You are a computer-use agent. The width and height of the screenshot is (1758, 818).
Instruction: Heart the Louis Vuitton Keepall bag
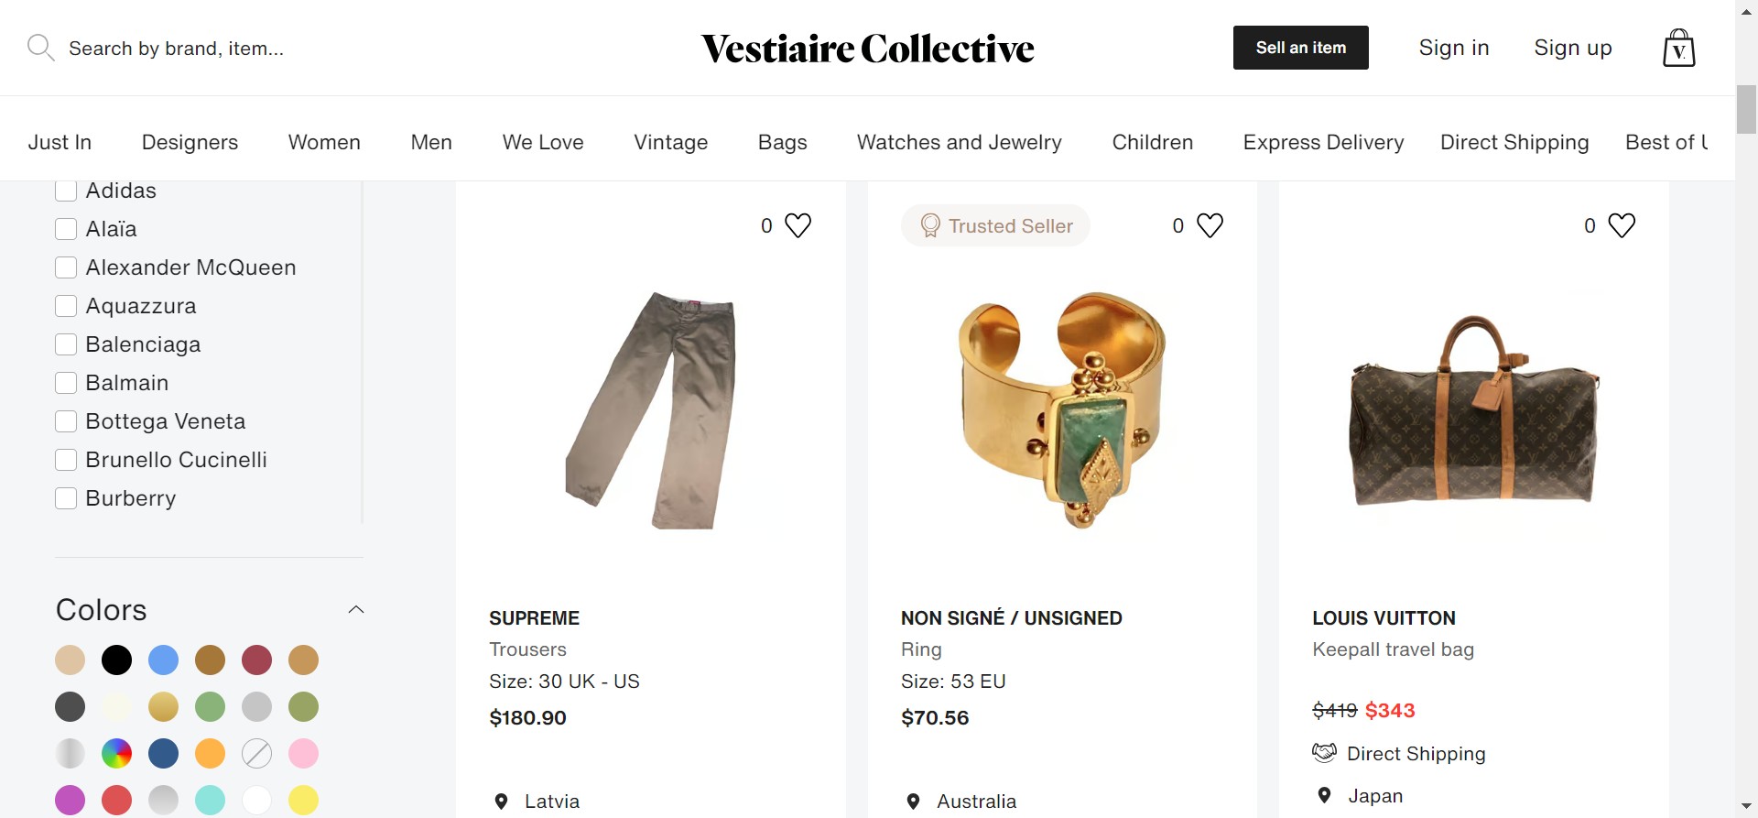click(x=1622, y=225)
